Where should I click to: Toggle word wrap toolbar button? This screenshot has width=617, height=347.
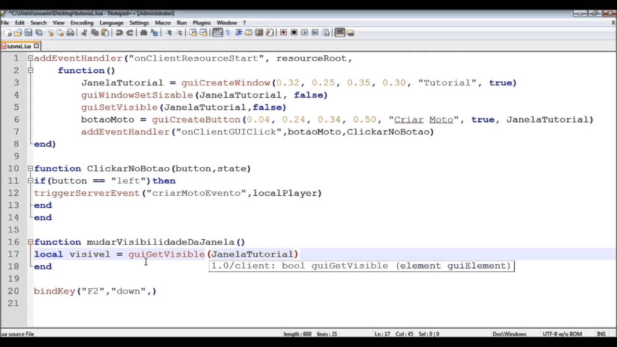[217, 33]
